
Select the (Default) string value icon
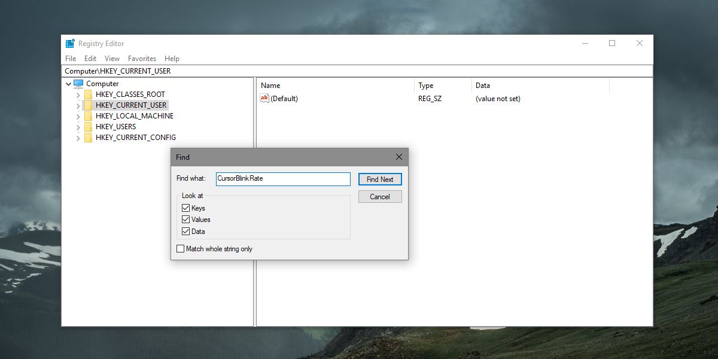coord(264,99)
